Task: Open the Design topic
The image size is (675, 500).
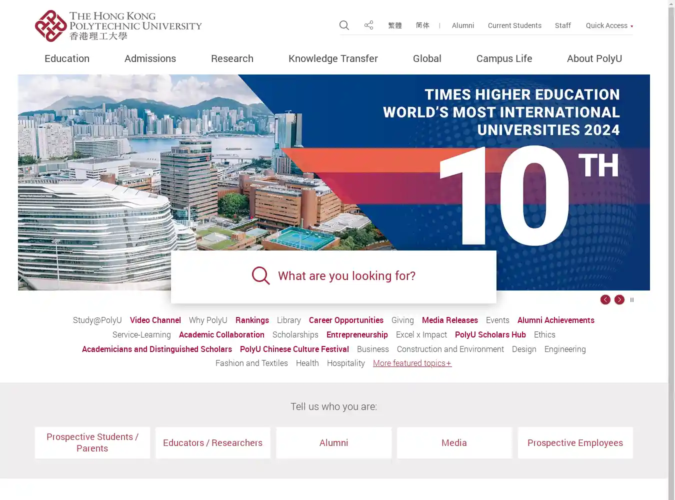Action: click(524, 349)
